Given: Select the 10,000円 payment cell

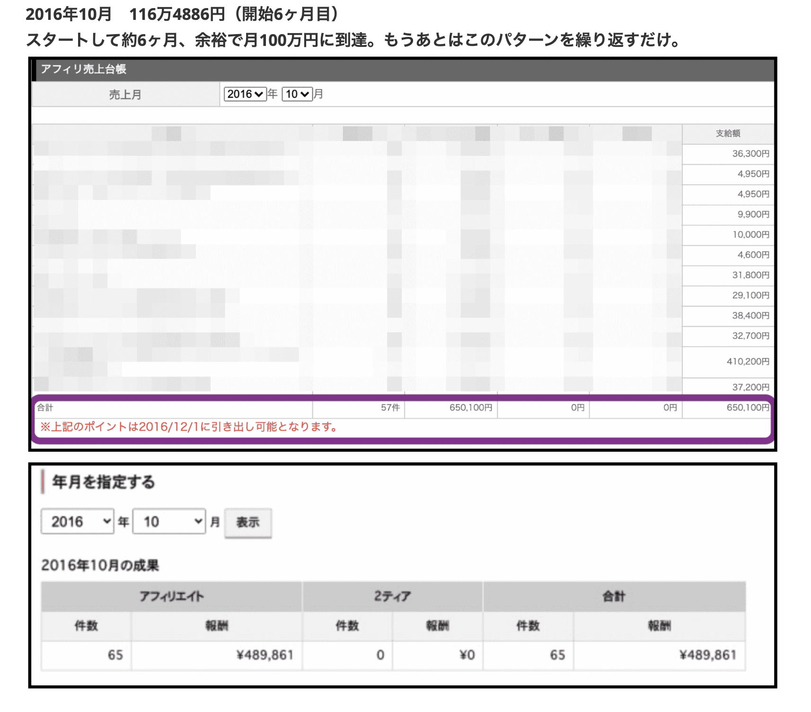Looking at the screenshot, I should click(x=750, y=235).
